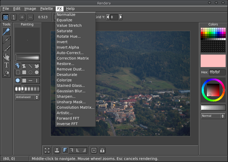Select the Text tool
Image resolution: width=228 pixels, height=162 pixels.
click(x=7, y=65)
